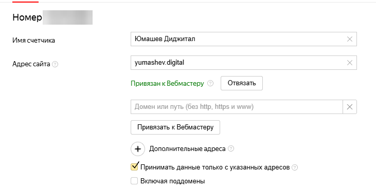
Task: Uncheck Принимать данные только с указанных адресов
Action: 134,167
